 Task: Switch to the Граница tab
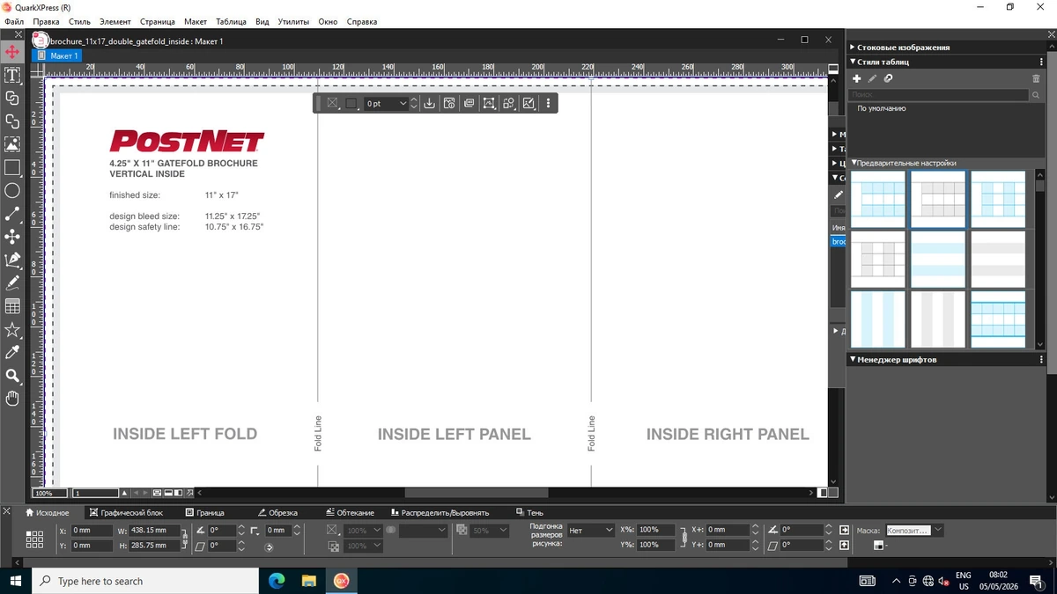(x=204, y=512)
